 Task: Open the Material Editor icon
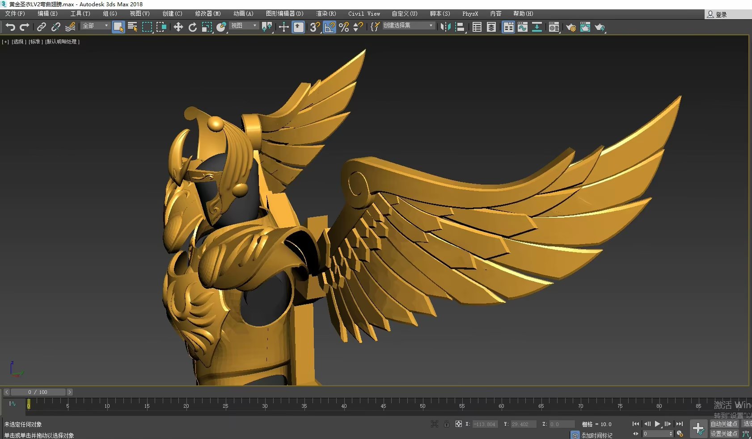pyautogui.click(x=553, y=27)
